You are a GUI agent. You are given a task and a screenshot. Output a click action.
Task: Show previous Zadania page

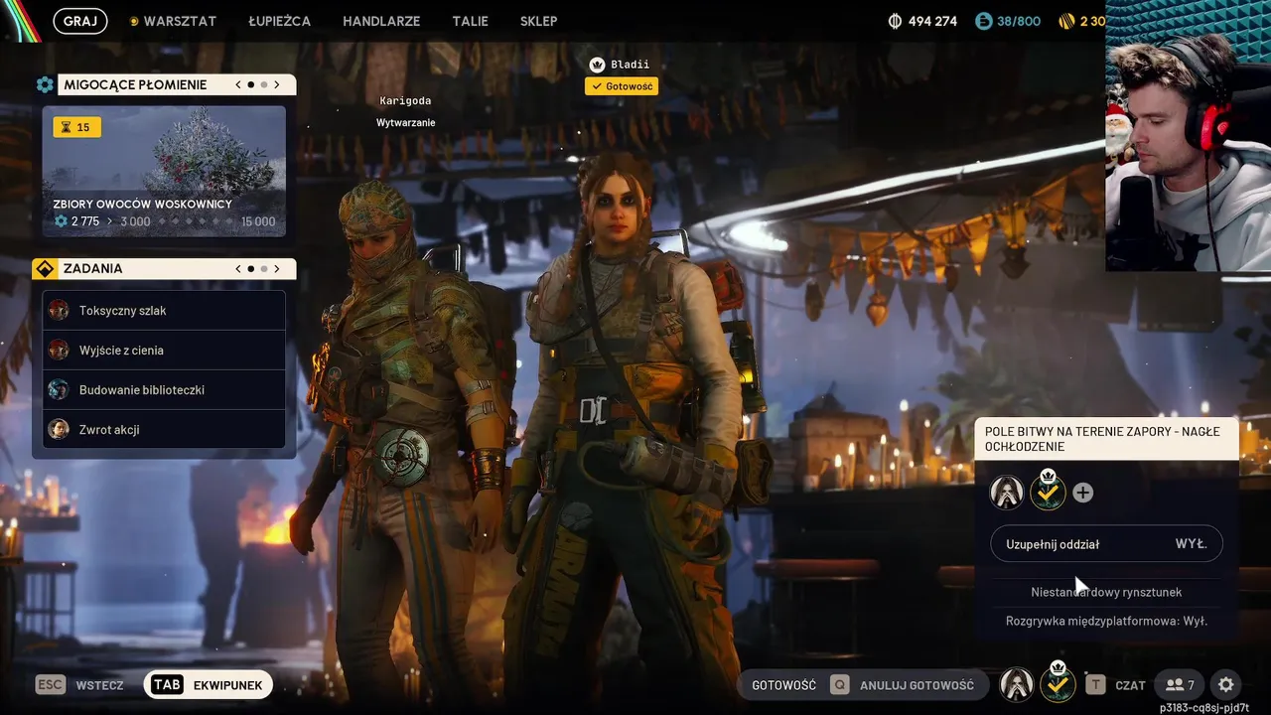[x=238, y=269]
